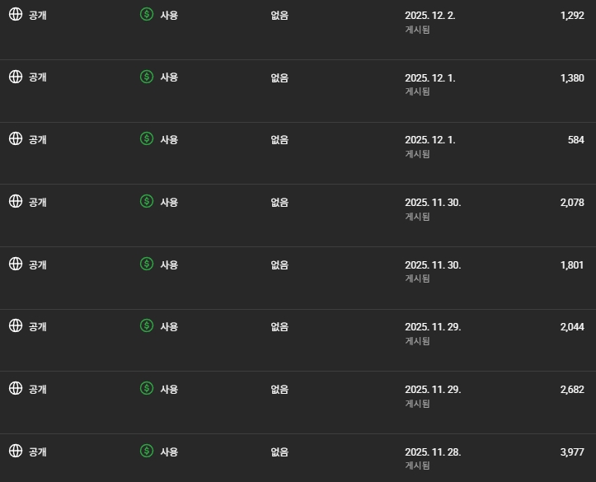
Task: Click the monetization dollar icon in the 2,682 views row
Action: 147,388
